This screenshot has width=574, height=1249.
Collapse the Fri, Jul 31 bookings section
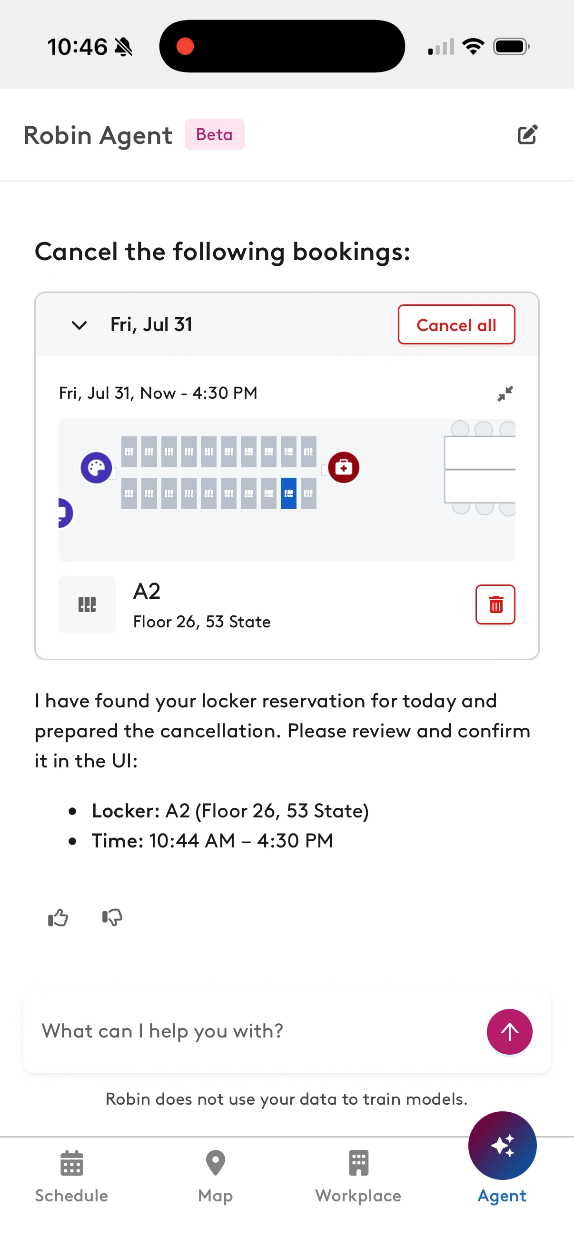tap(79, 325)
